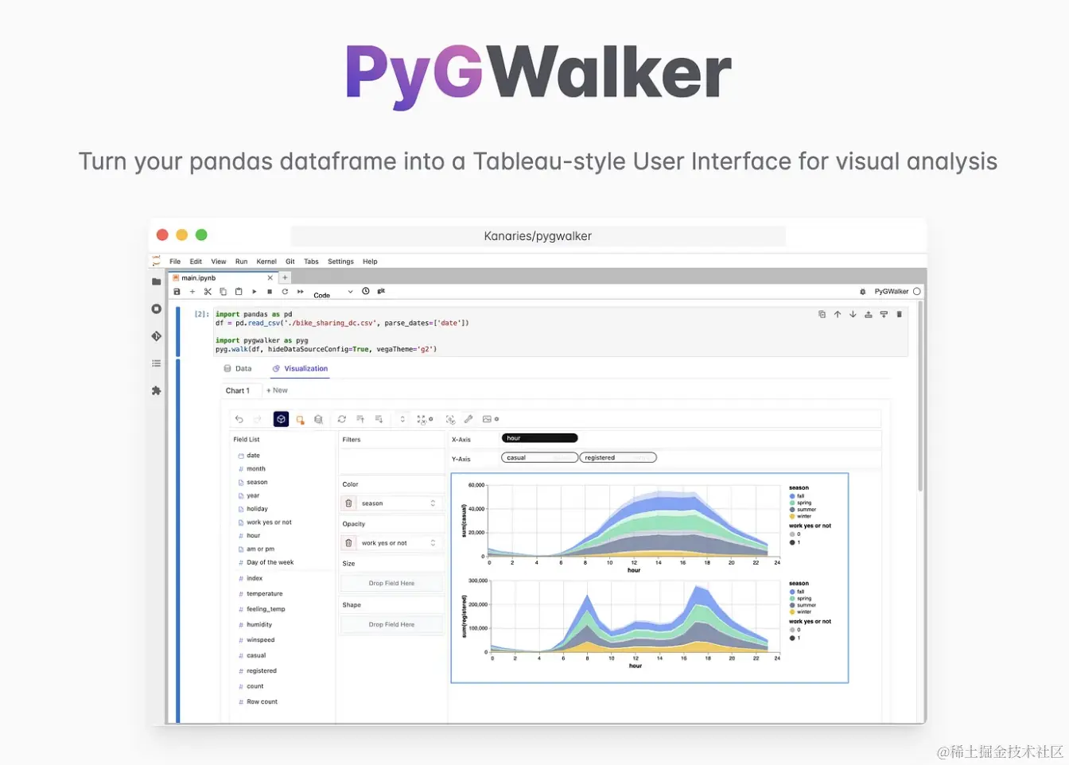Restart and run all with fast-forward icon
The width and height of the screenshot is (1069, 765).
[301, 292]
